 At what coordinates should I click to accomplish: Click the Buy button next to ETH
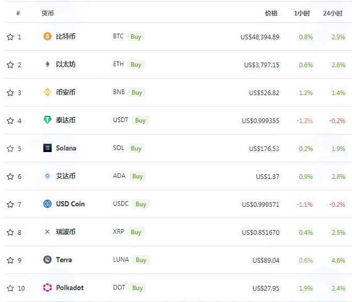click(136, 65)
